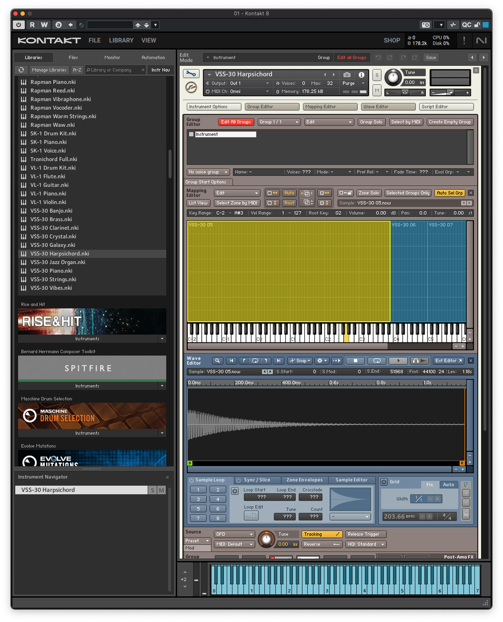Toggle Auto Sel Grp in Mapping Editor
503x622 pixels.
(x=450, y=192)
